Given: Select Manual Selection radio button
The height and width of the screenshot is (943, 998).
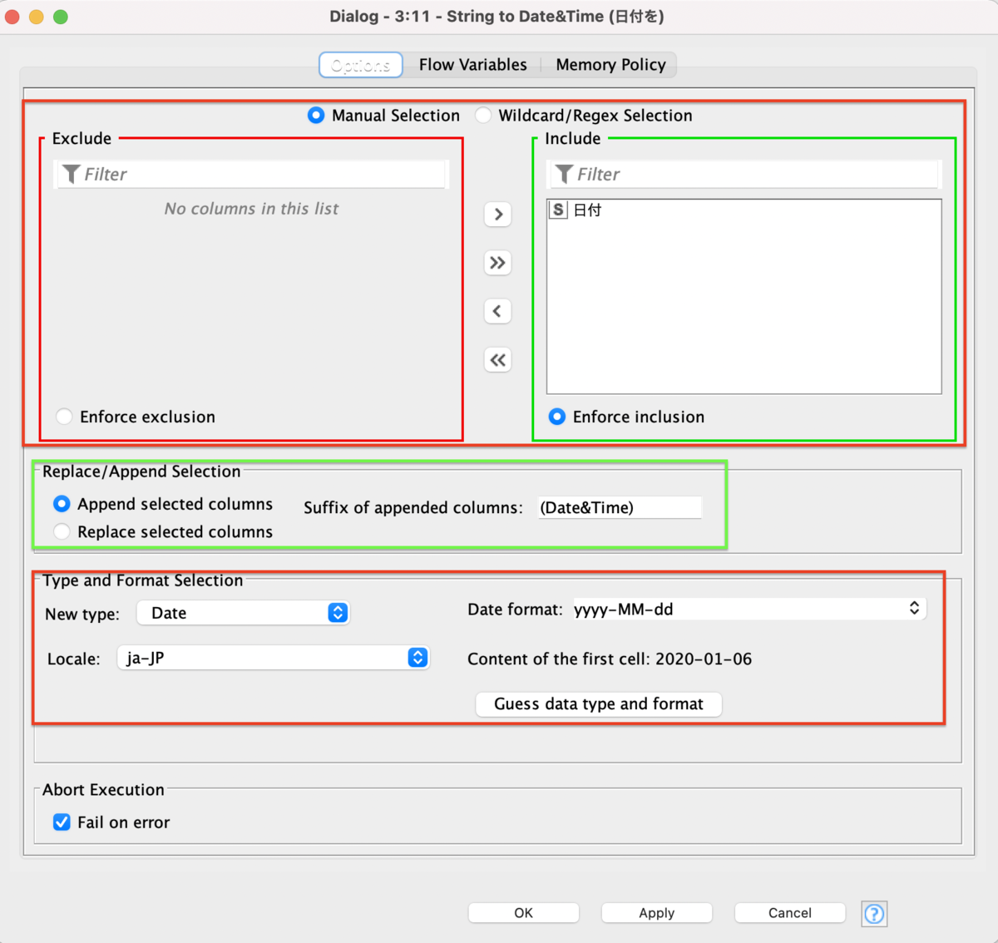Looking at the screenshot, I should click(x=316, y=116).
